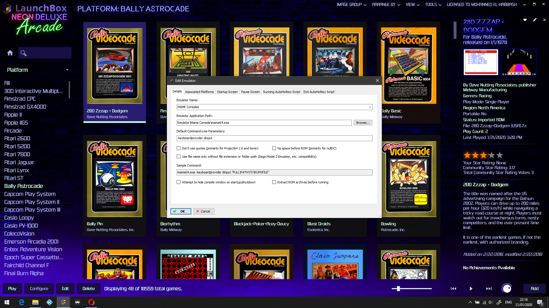Select ColecoVision platform
The height and width of the screenshot is (308, 549).
point(19,234)
